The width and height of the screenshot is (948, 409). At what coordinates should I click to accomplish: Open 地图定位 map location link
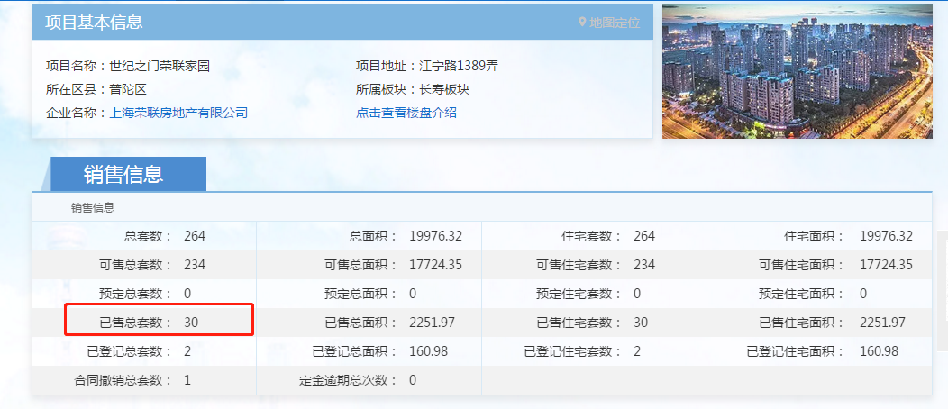click(x=615, y=23)
